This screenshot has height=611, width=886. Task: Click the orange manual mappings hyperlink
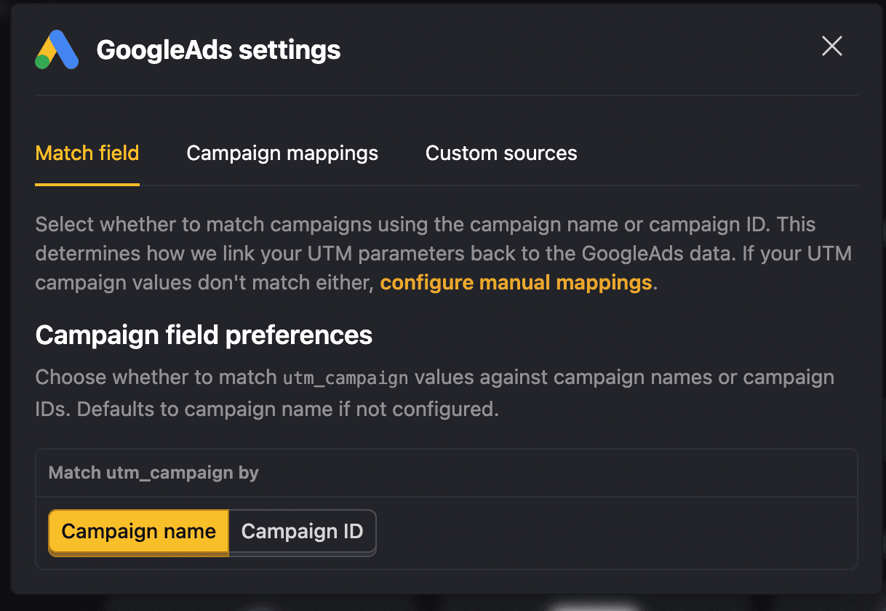click(x=516, y=282)
